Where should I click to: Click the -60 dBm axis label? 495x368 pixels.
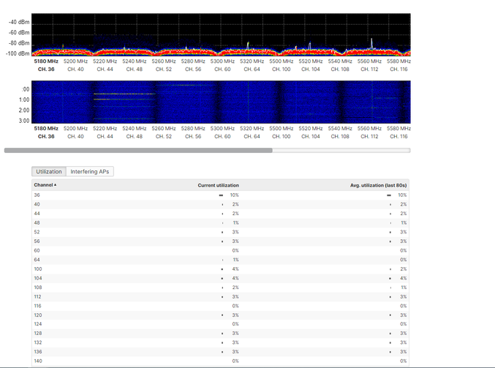(x=19, y=32)
